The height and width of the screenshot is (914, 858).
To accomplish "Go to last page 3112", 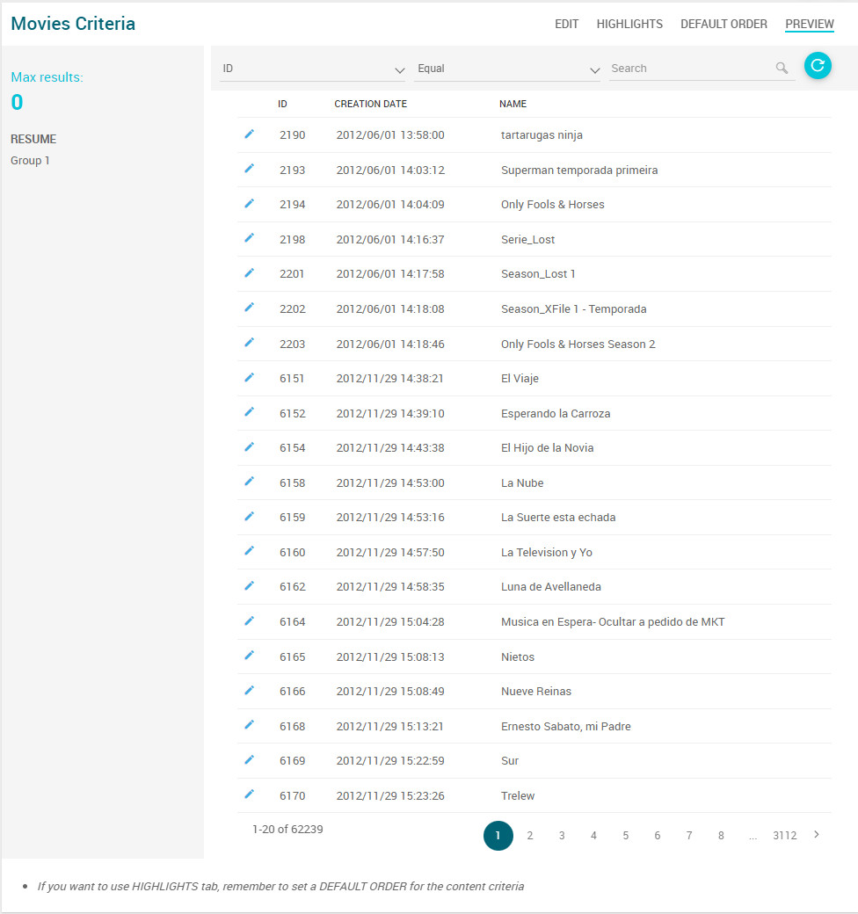I will 784,836.
